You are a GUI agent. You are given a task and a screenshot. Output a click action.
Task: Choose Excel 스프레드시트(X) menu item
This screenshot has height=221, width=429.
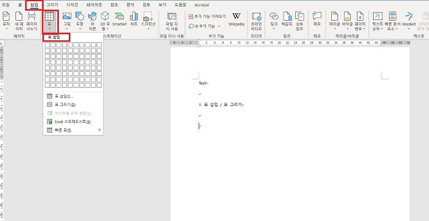coord(73,121)
